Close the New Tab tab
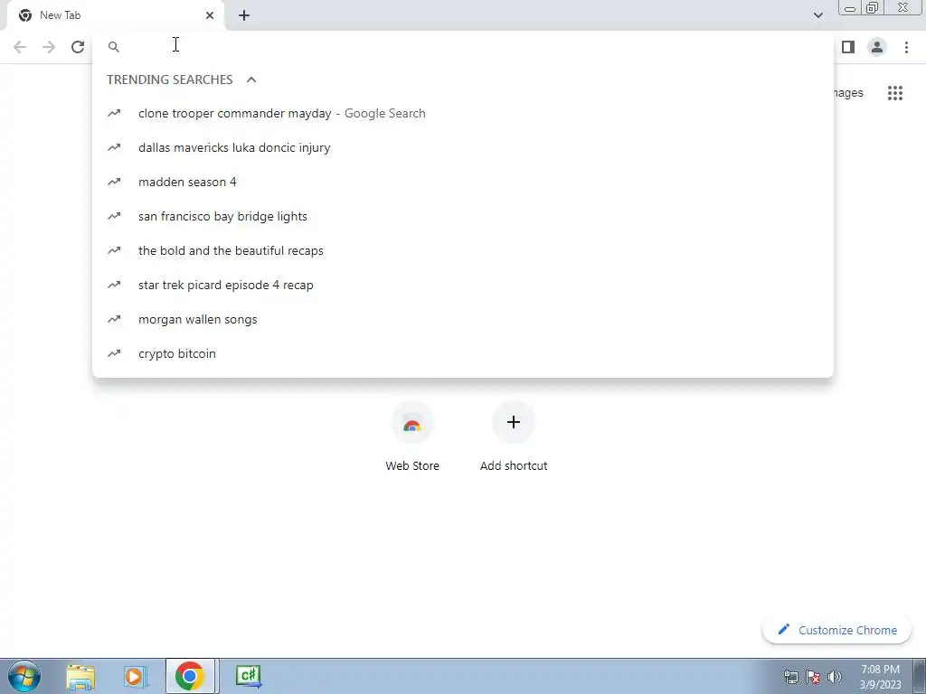 [x=210, y=15]
